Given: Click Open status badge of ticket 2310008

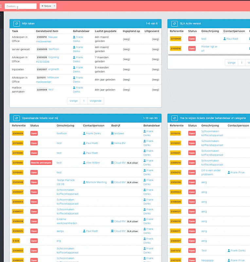Looking at the screenshot, I should point(34,153).
